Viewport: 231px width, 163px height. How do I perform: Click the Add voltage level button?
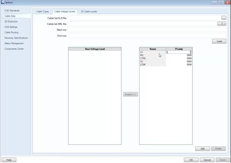[202, 149]
